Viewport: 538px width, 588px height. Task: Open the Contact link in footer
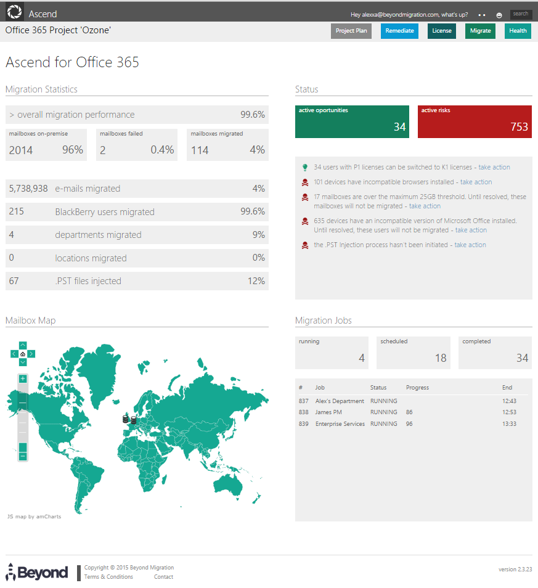pos(163,577)
